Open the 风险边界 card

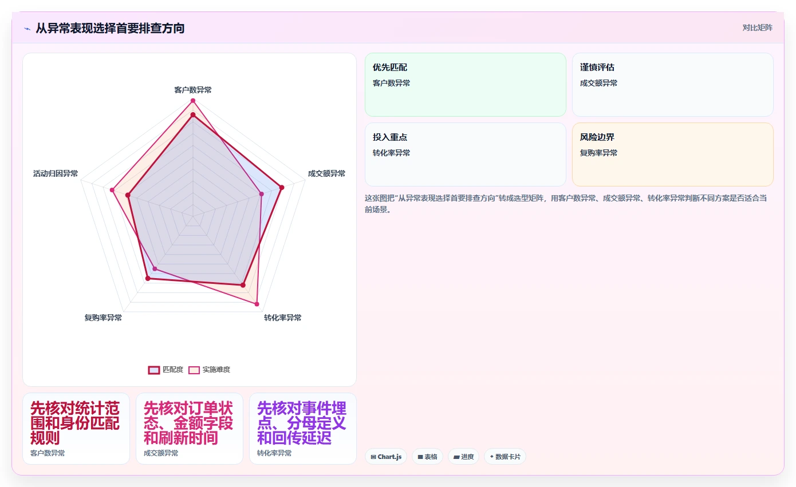coord(672,155)
